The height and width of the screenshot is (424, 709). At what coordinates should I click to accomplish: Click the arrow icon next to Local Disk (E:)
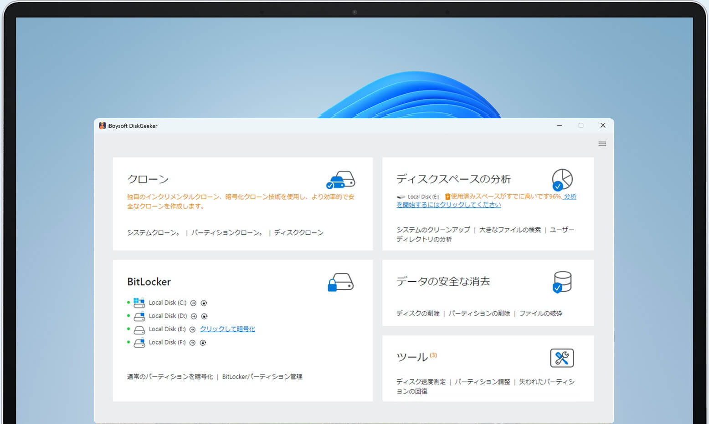(x=192, y=329)
